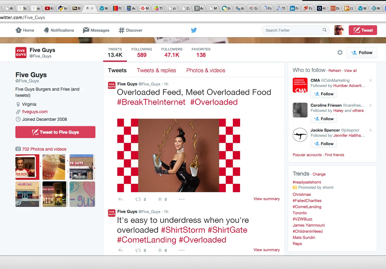Open the #readysetshomi promoted trend
The height and width of the screenshot is (269, 386).
[x=307, y=182]
